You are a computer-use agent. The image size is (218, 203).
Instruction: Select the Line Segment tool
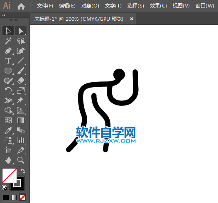pyautogui.click(x=21, y=61)
